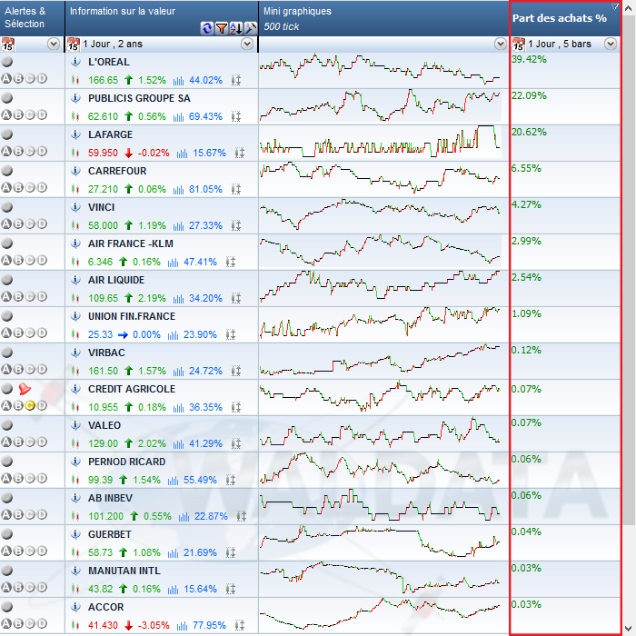Viewport: 636px width, 636px height.
Task: Open info icon for L'OREAL
Action: coord(75,62)
